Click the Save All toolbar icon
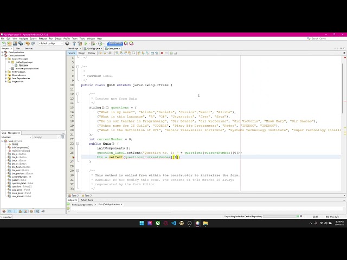347x260 pixels. [x=21, y=43]
